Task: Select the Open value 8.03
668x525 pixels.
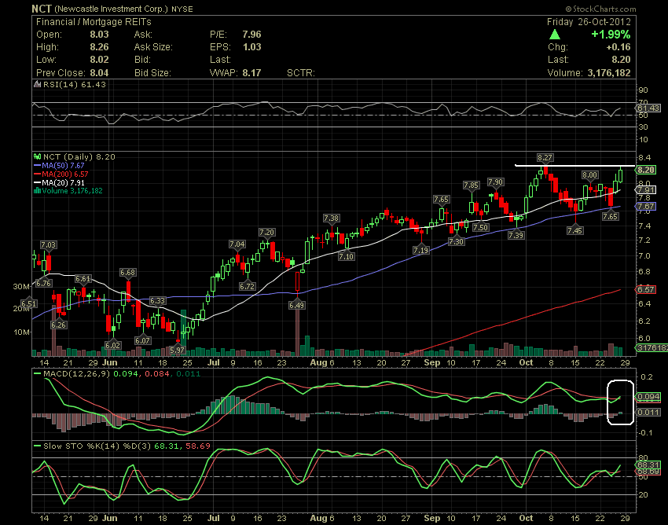Action: coord(99,35)
